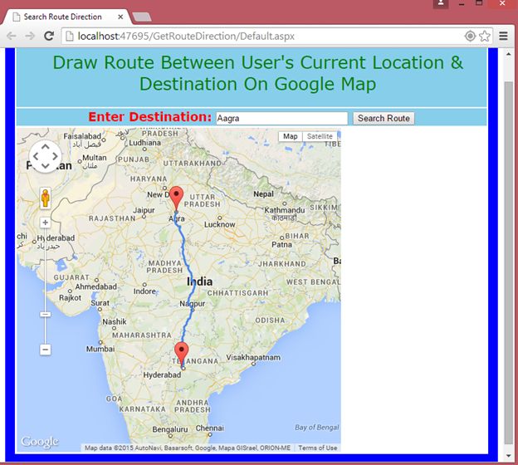Screen dimensions: 518x465
Task: Click the Visakhapatnam label on map
Action: pos(253,357)
